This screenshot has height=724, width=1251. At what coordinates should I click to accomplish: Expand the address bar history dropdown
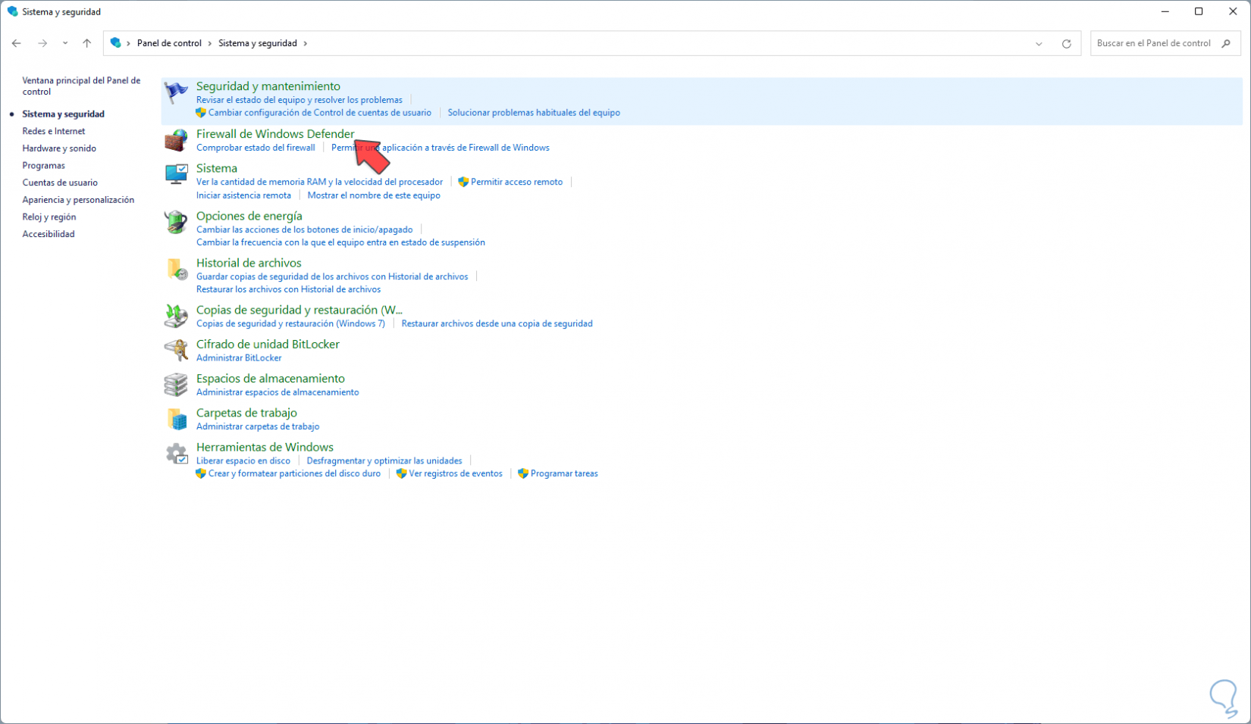coord(1039,43)
